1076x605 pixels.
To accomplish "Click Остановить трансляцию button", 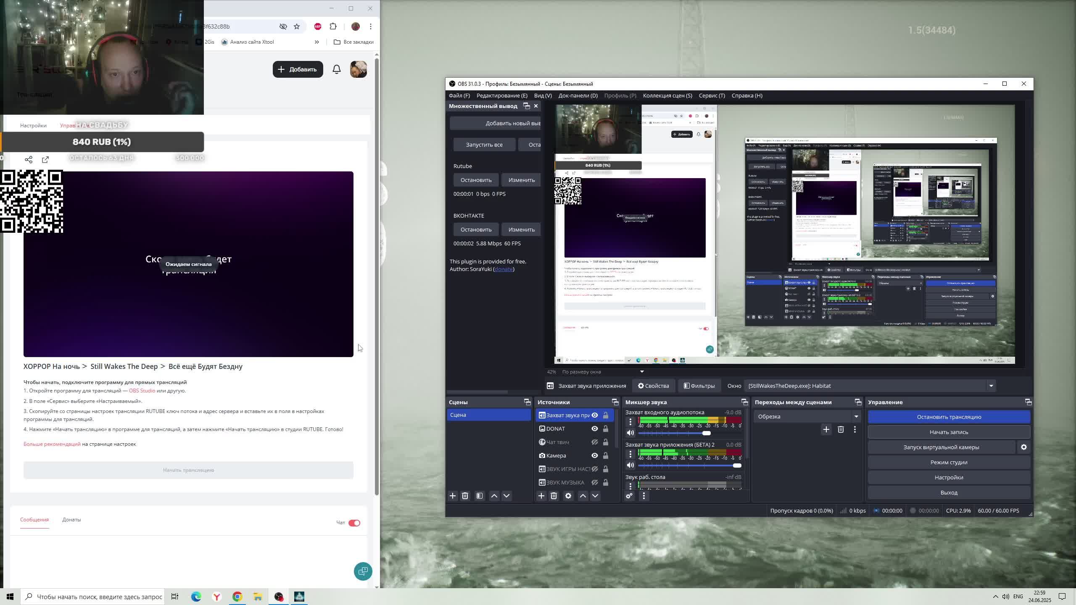I will (949, 417).
